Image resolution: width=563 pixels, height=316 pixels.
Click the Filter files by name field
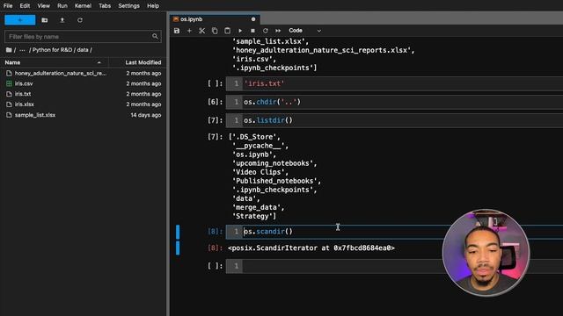coord(83,37)
